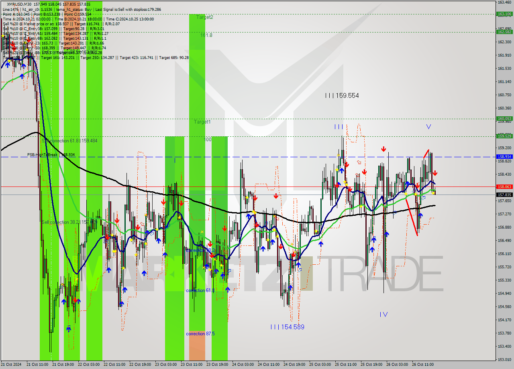Click the XMRUSD,M30 symbol title text
Viewport: 514px width, 369px height.
18,4
